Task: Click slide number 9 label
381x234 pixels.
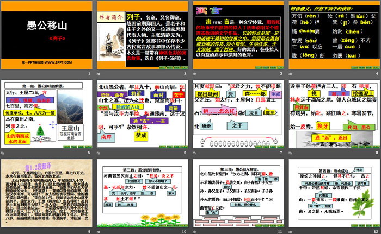Action: pos(89,232)
